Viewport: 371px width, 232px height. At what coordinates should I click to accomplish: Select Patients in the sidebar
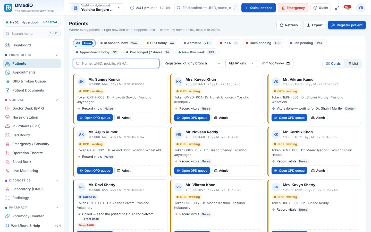pyautogui.click(x=32, y=63)
